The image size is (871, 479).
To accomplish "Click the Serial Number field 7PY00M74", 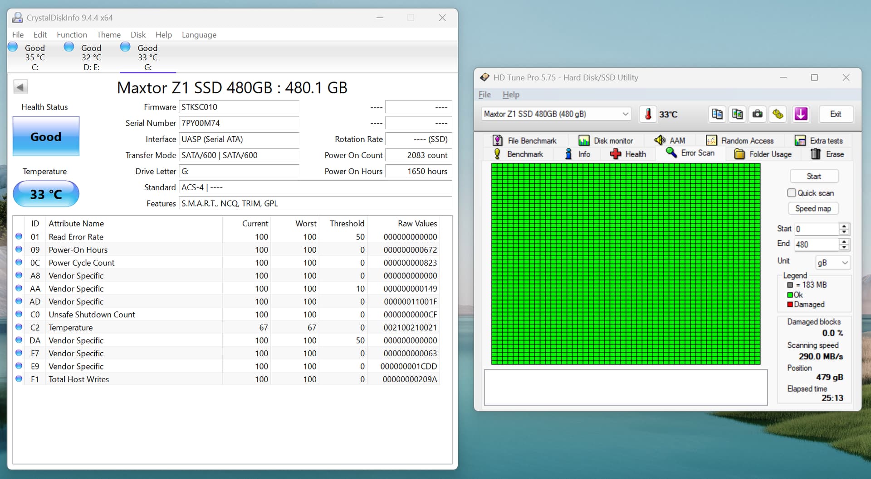I will point(239,123).
